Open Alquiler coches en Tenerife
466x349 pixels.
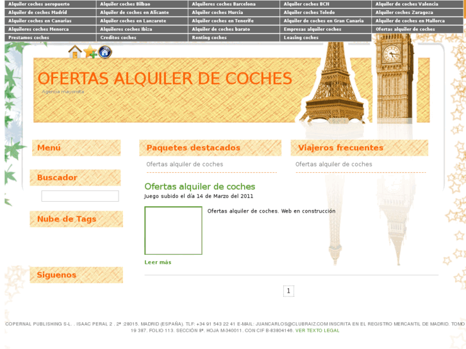(x=233, y=20)
